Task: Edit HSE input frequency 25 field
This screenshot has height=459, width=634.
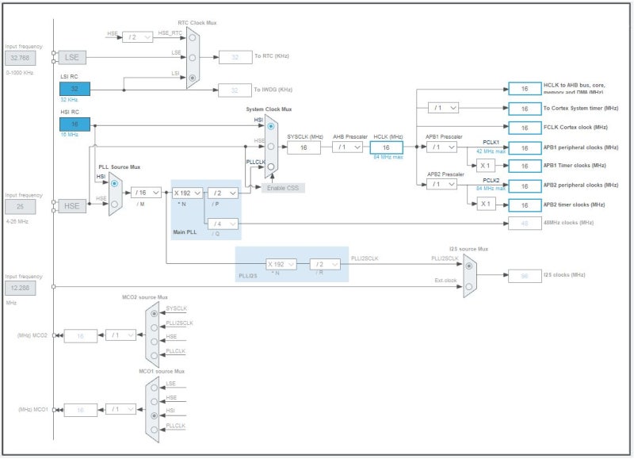Action: [x=21, y=207]
